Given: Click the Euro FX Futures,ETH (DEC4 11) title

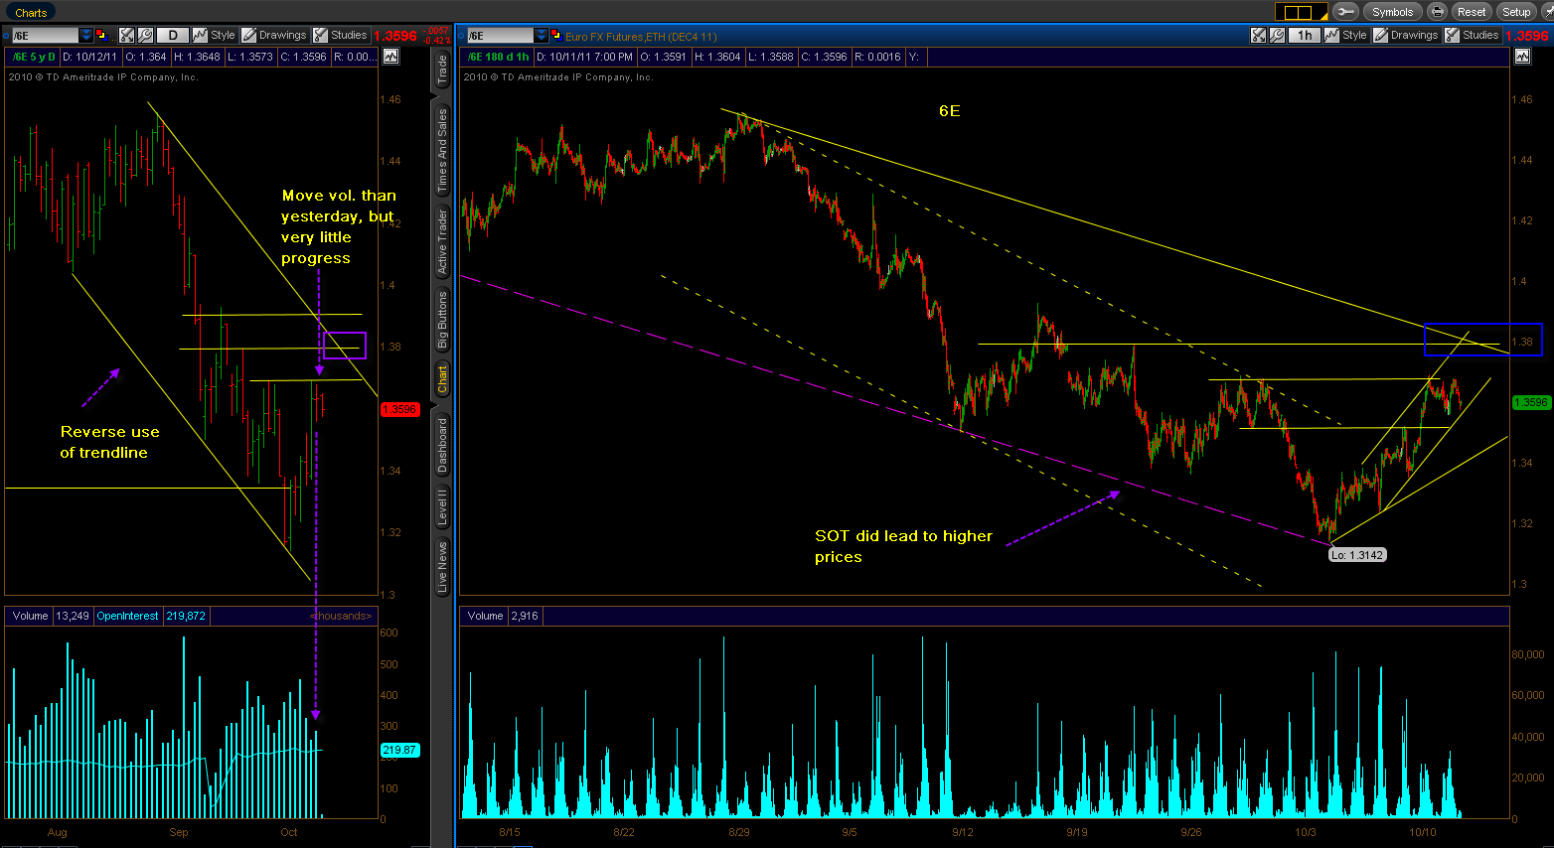Looking at the screenshot, I should pyautogui.click(x=641, y=37).
